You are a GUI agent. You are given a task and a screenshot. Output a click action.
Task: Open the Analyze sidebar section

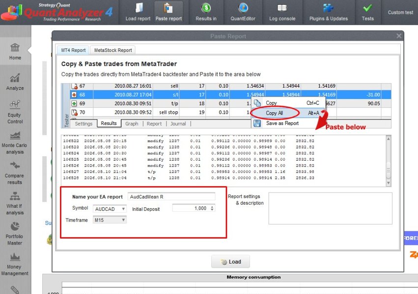click(x=15, y=82)
